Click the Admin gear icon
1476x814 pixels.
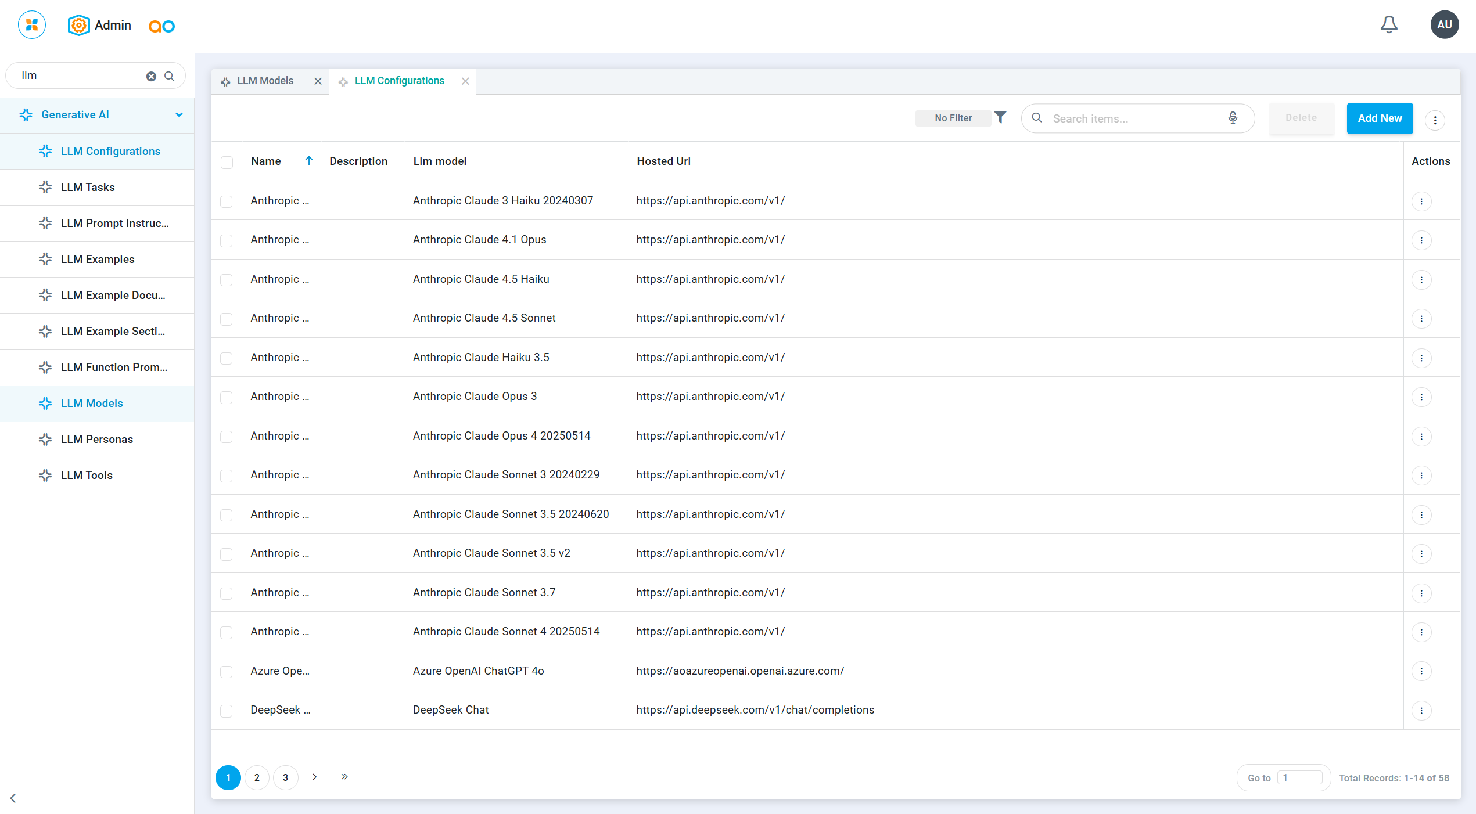click(78, 25)
